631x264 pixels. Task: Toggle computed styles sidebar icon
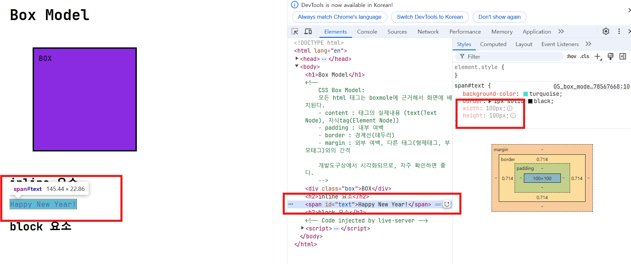coord(623,56)
